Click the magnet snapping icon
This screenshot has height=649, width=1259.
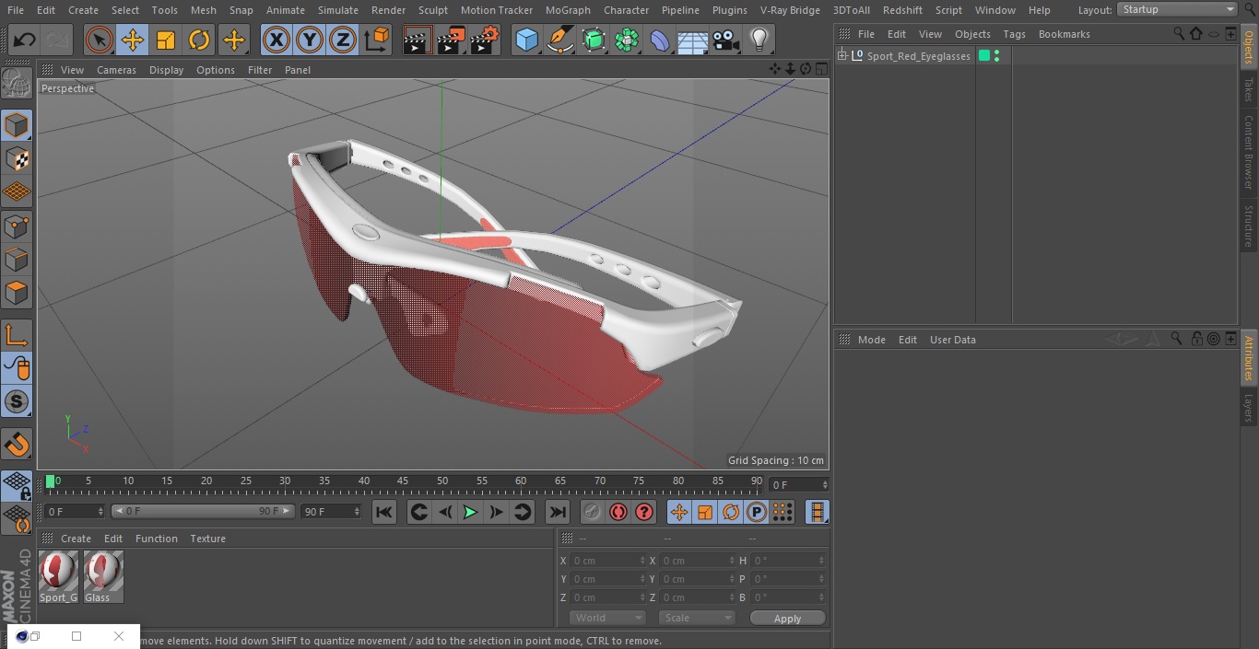(x=17, y=445)
